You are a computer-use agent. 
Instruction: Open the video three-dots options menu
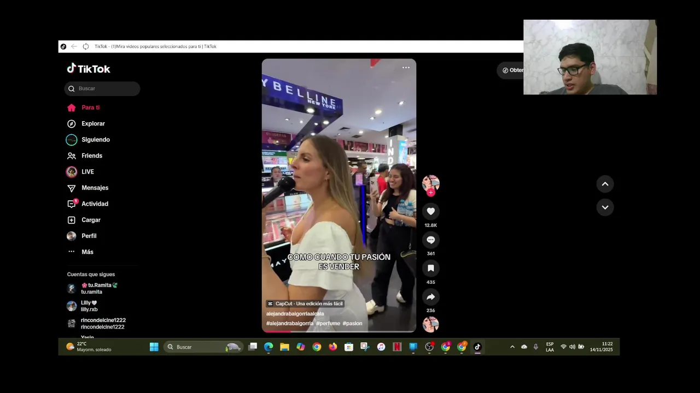click(x=406, y=68)
